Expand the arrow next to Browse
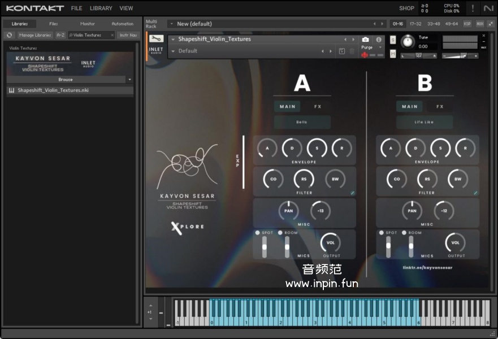The width and height of the screenshot is (498, 339). click(129, 80)
